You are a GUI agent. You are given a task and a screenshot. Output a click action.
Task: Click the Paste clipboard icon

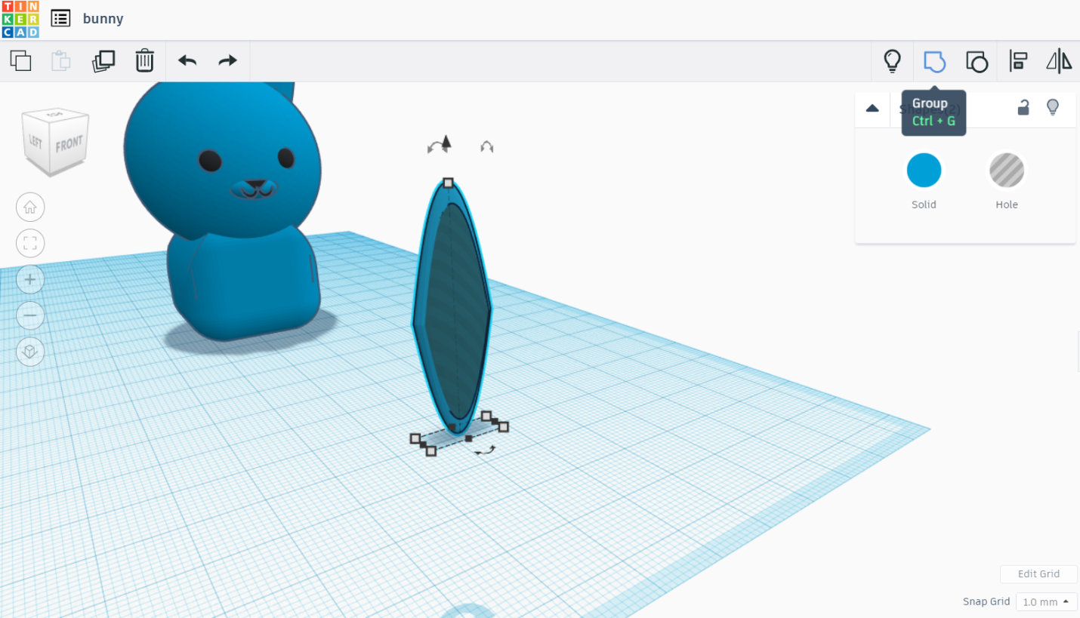tap(61, 60)
